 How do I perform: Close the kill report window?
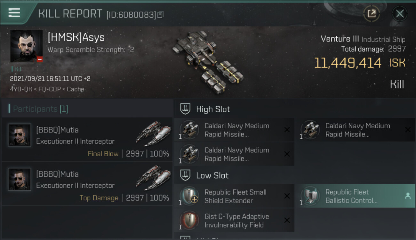pos(400,14)
